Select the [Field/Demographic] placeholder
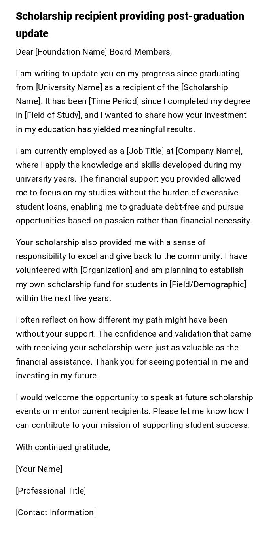Screen dimensions: 277x537 [208, 284]
